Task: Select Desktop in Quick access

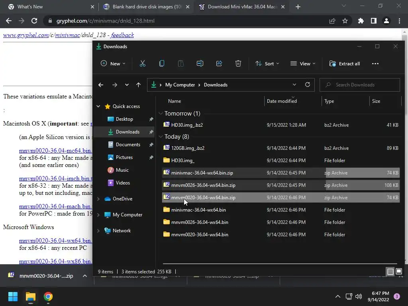Action: click(x=124, y=119)
